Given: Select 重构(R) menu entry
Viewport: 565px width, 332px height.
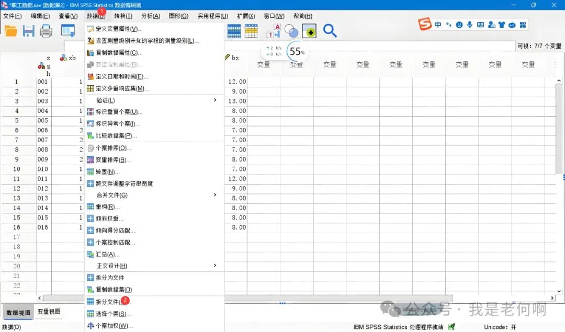Looking at the screenshot, I should click(x=154, y=207).
